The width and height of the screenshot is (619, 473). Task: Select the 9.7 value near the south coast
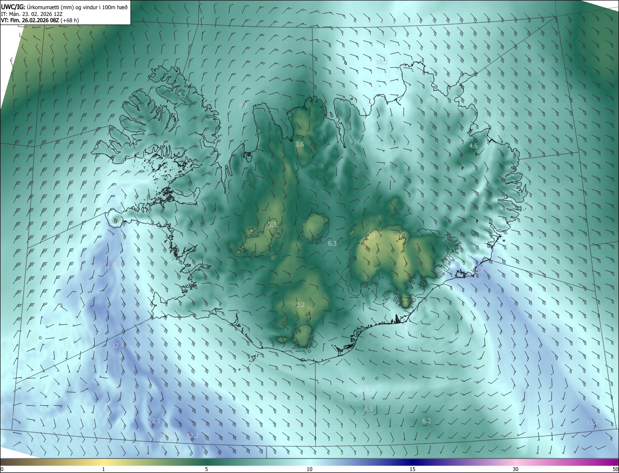tap(405, 328)
